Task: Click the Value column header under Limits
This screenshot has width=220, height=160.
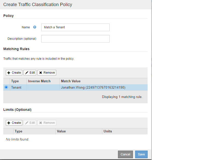Action: tap(61, 131)
